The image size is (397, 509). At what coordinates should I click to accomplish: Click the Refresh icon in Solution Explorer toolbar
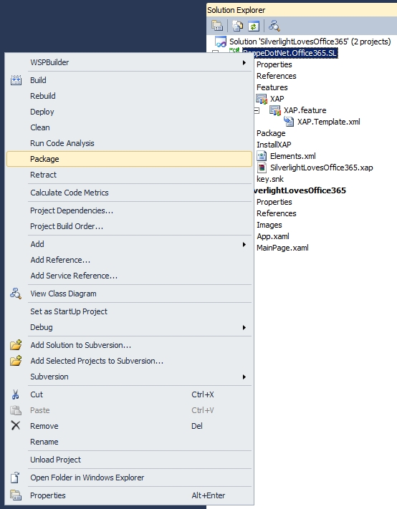point(254,26)
